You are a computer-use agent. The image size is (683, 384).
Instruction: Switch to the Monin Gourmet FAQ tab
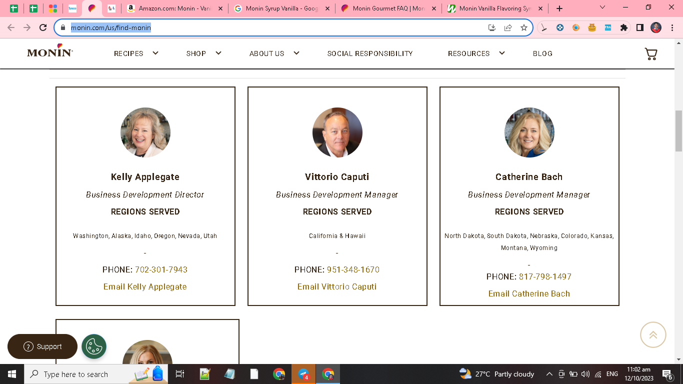[388, 8]
